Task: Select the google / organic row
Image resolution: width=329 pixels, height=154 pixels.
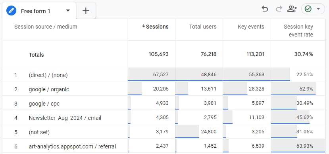Action: coord(164,89)
